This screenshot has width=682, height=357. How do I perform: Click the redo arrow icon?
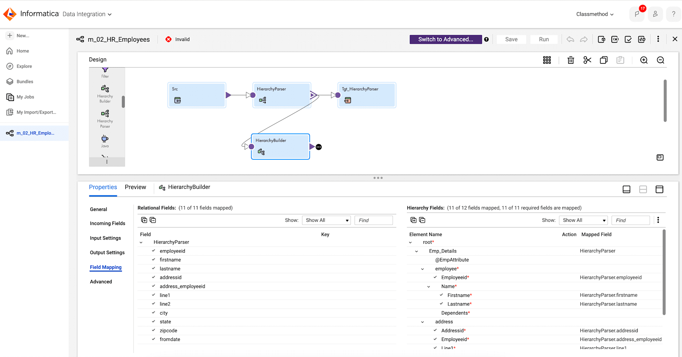click(584, 39)
